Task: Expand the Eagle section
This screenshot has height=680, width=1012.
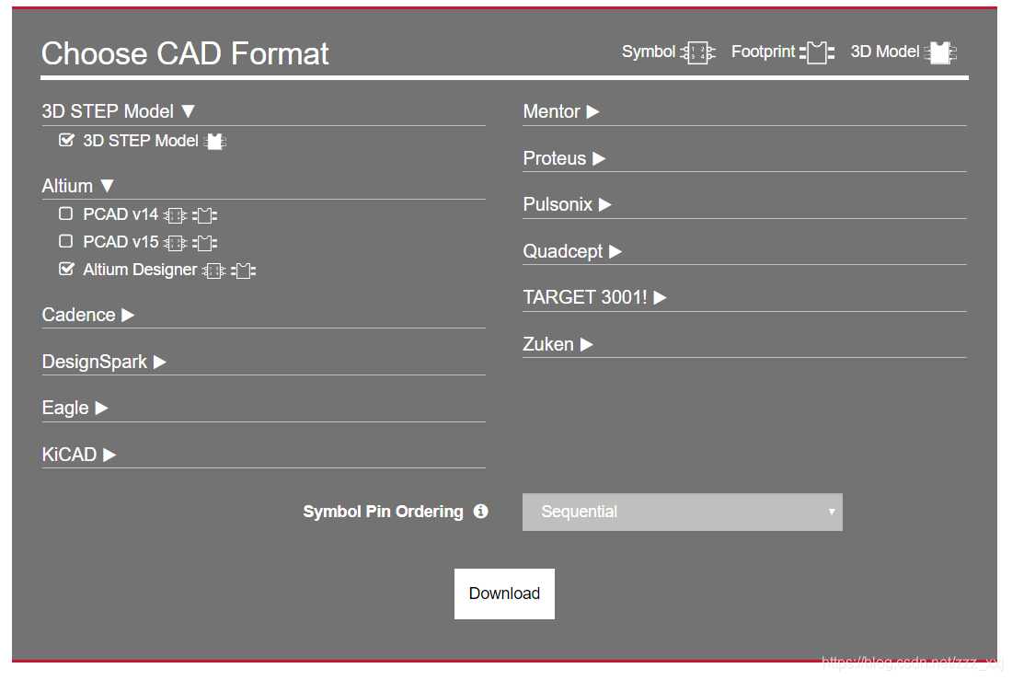Action: pyautogui.click(x=75, y=409)
